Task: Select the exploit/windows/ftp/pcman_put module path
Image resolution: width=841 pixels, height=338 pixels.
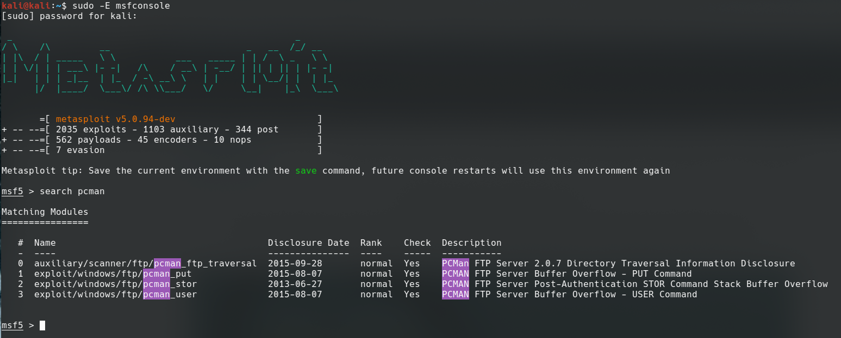Action: point(113,274)
